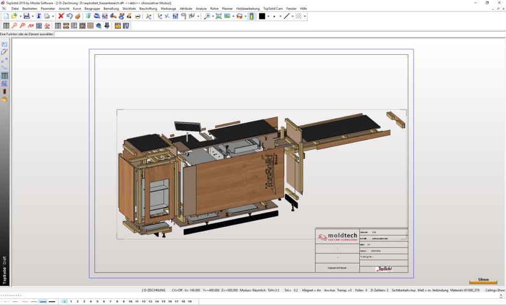506x305 pixels.
Task: Click the last icon in second toolbar row
Action: pyautogui.click(x=126, y=26)
